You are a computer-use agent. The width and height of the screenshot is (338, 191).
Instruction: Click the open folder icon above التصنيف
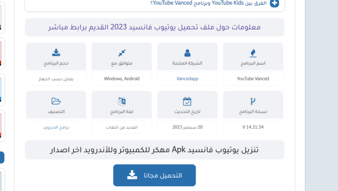pos(56,101)
